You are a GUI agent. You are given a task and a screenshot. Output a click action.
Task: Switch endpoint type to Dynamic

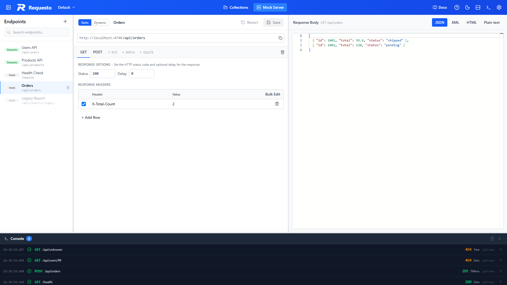pyautogui.click(x=100, y=22)
